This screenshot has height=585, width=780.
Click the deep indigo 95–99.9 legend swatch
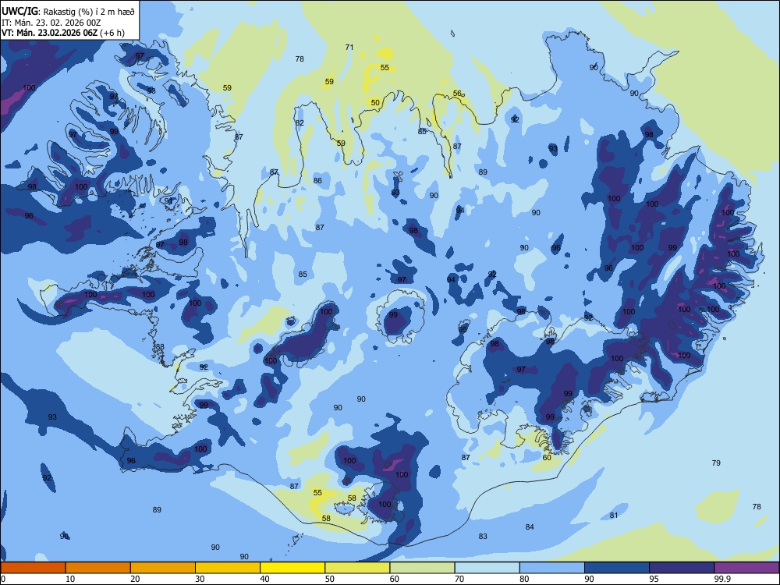[682, 568]
